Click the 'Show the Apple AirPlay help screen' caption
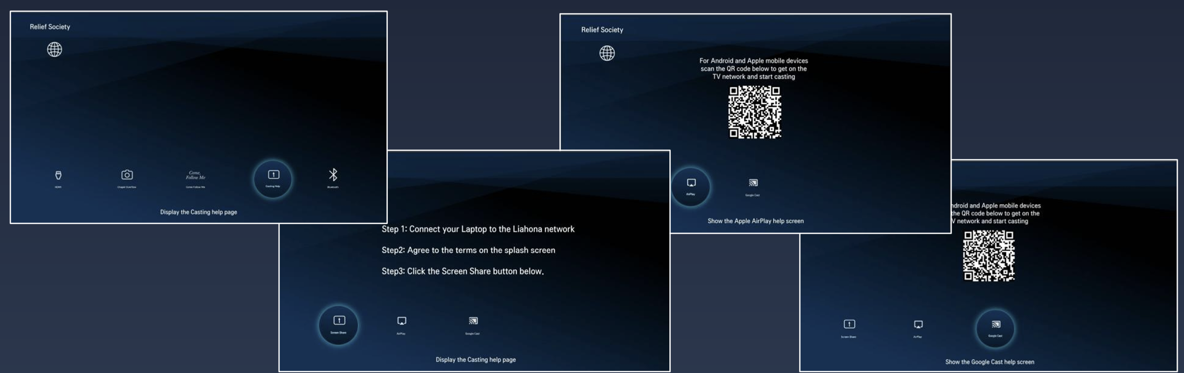Image resolution: width=1184 pixels, height=373 pixels. (755, 221)
